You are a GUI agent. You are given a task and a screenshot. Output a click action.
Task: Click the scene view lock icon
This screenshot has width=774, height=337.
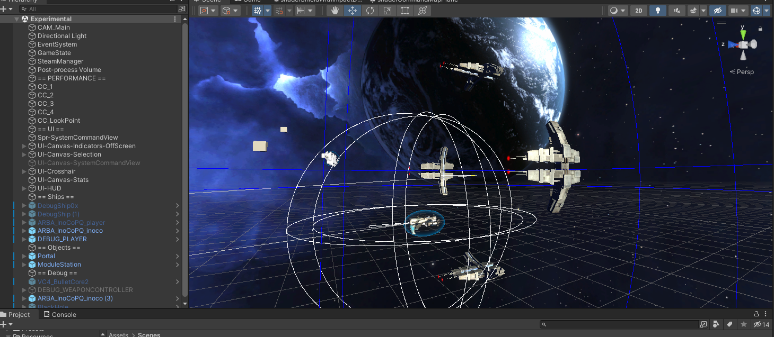point(761,28)
